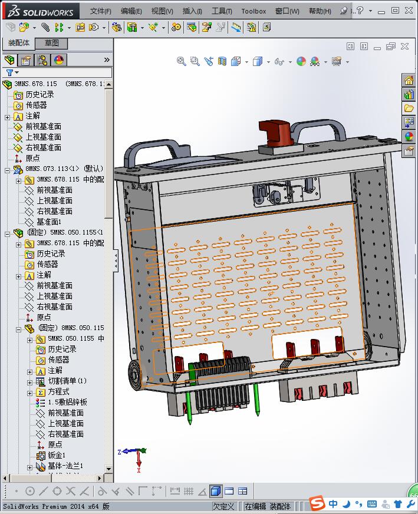Screen dimensions: 418x514
Task: Click the Mate (paperclip) tool icon
Action: click(x=45, y=27)
